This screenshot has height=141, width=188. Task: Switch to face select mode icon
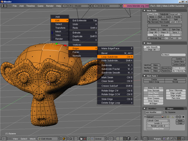[x=125, y=139]
